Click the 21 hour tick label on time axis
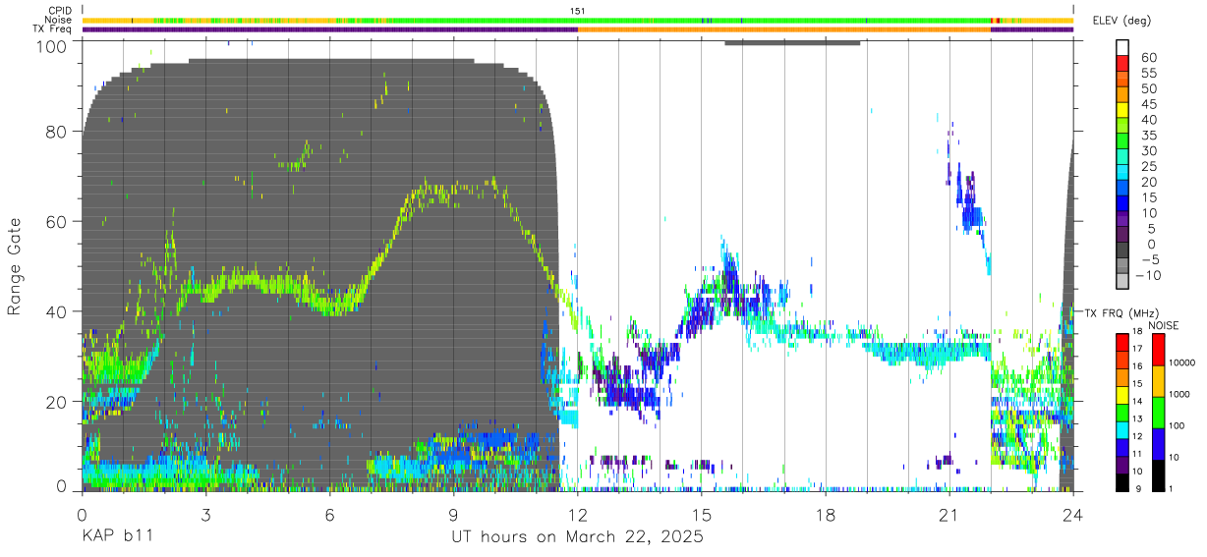Viewport: 1207px width, 557px height. tap(948, 515)
